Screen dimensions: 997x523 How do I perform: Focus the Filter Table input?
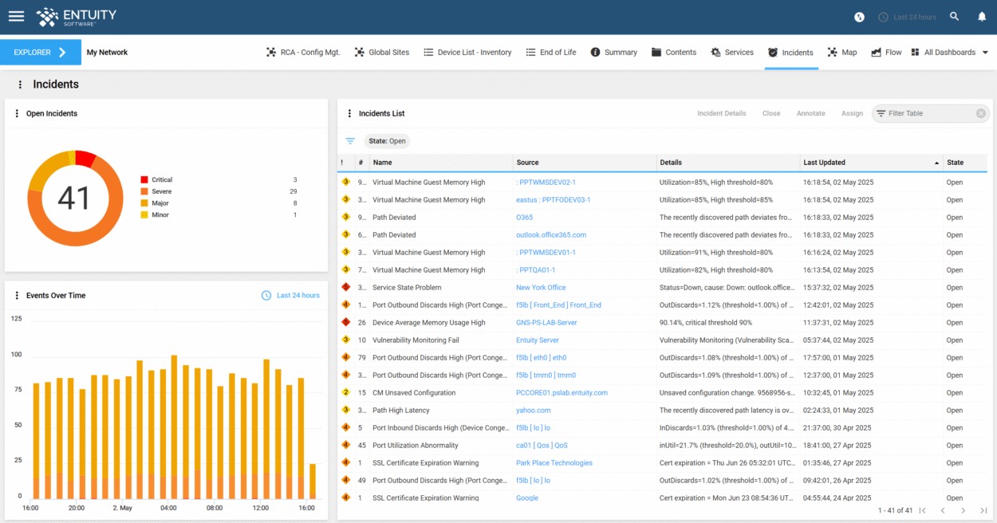[x=929, y=114]
